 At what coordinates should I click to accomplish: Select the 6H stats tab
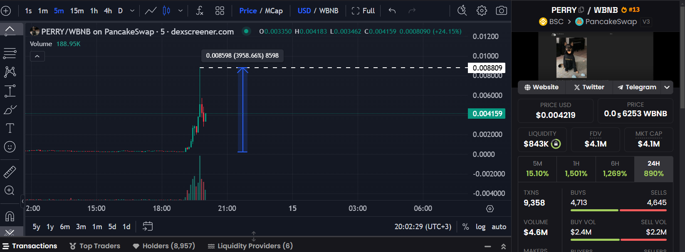[615, 169]
